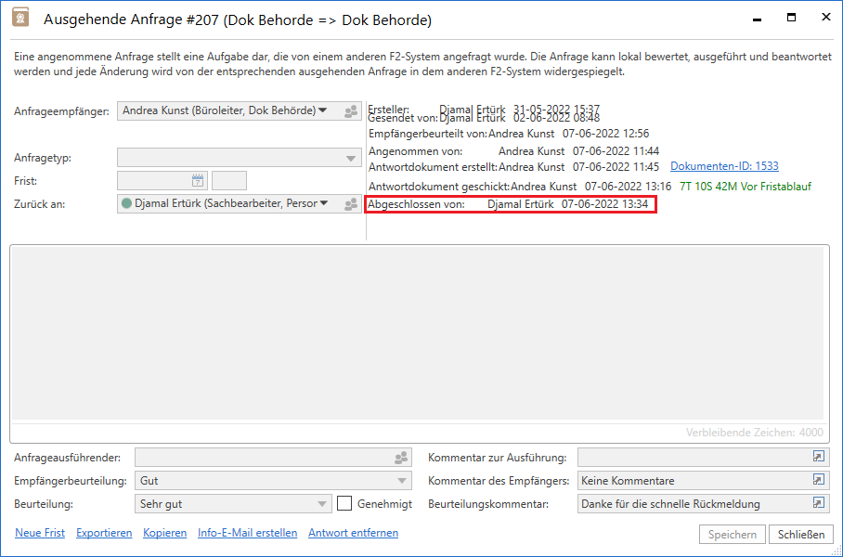The image size is (843, 557).
Task: Open the Empfängerbeurteilung dropdown showing Gut
Action: (x=402, y=481)
